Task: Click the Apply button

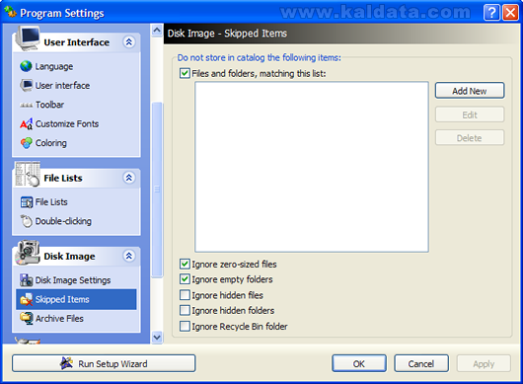Action: (x=484, y=363)
